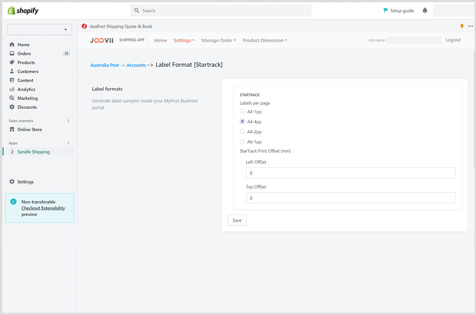Save the label format settings
Image resolution: width=476 pixels, height=315 pixels.
click(x=237, y=220)
